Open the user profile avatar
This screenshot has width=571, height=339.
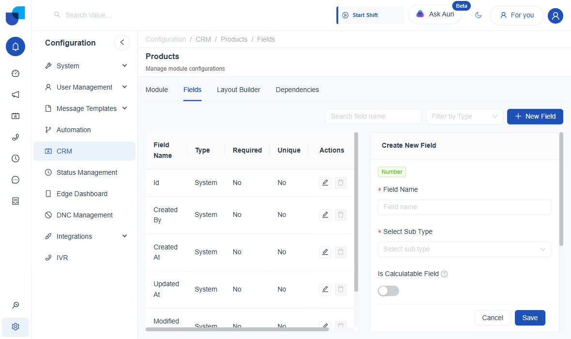click(x=556, y=15)
